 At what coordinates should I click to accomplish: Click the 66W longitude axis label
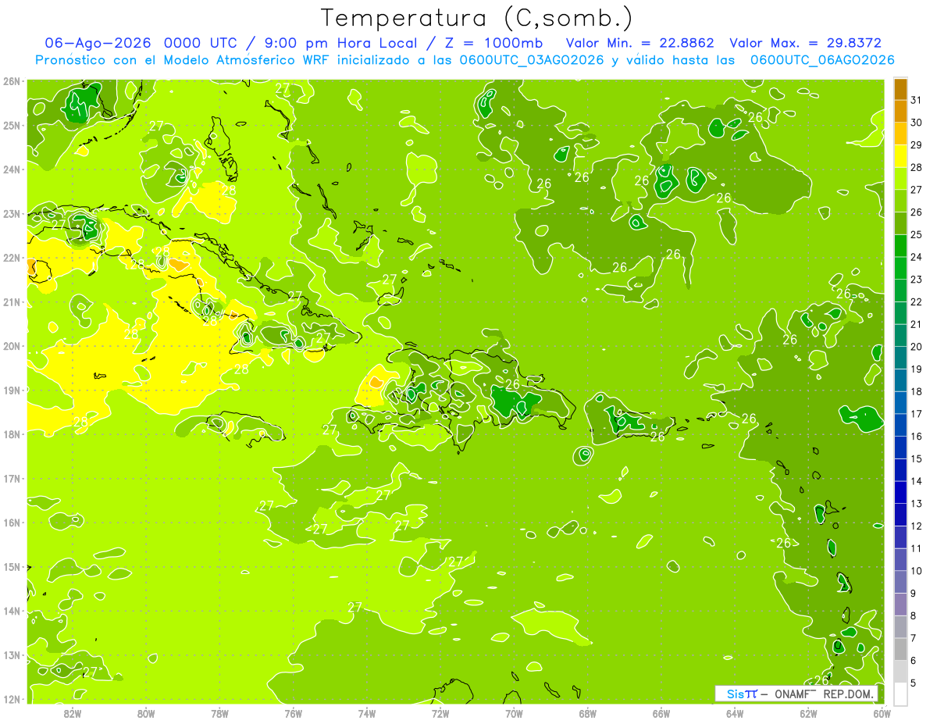coord(661,713)
